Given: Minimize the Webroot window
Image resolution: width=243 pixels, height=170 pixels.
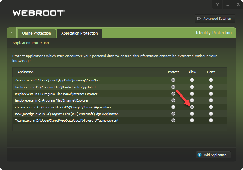Looking at the screenshot, I should click(228, 5).
